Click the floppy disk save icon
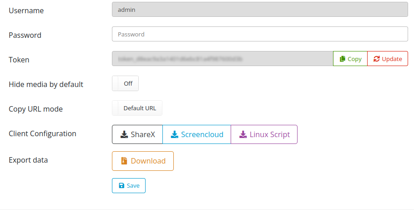This screenshot has width=414, height=210. click(x=121, y=186)
